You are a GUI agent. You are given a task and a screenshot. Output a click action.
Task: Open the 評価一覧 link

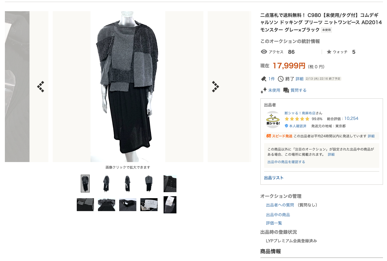click(x=274, y=223)
